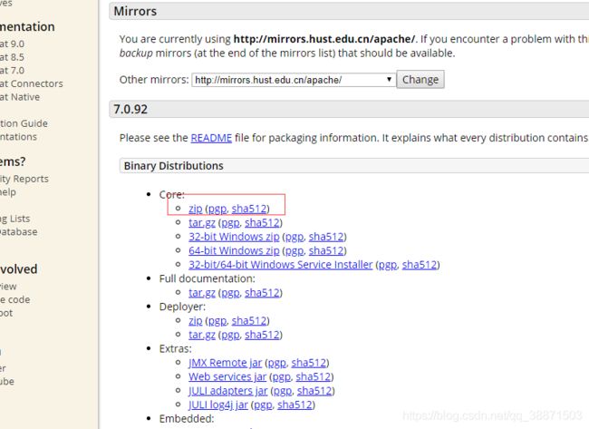Open pgp for 32-bit Windows zip
The image size is (589, 429).
294,237
